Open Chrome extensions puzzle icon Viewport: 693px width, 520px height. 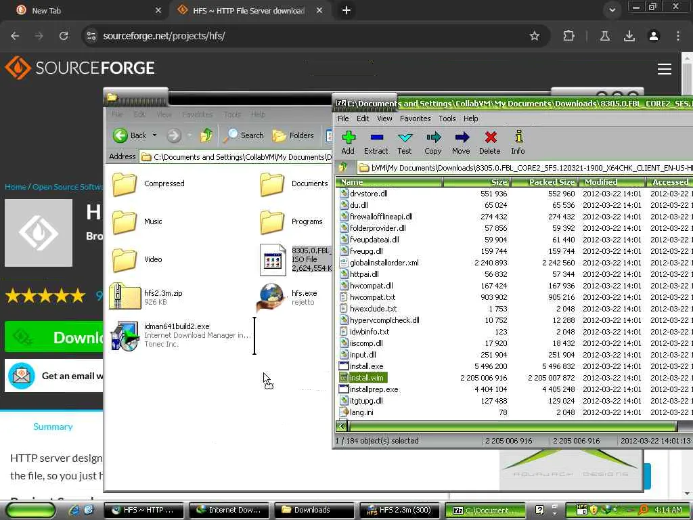click(x=568, y=36)
